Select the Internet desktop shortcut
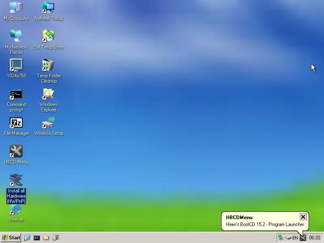324x243 pixels. 16,213
